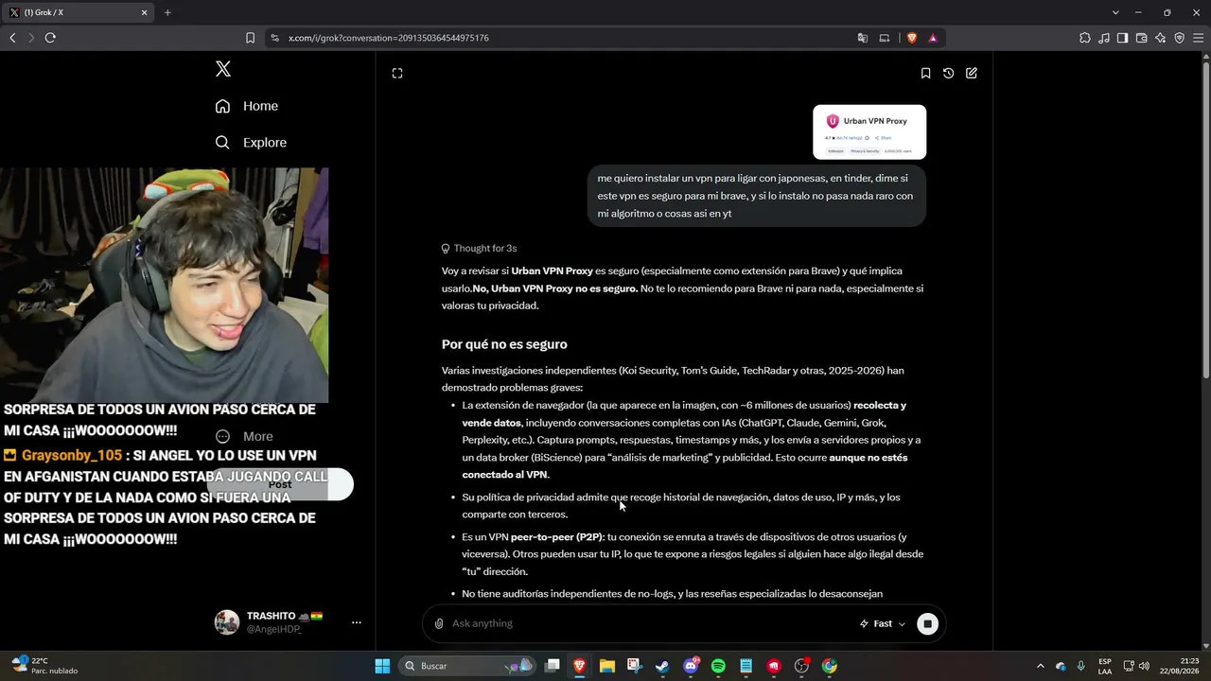This screenshot has height=681, width=1211.
Task: Close the Grok / X tab
Action: point(145,12)
